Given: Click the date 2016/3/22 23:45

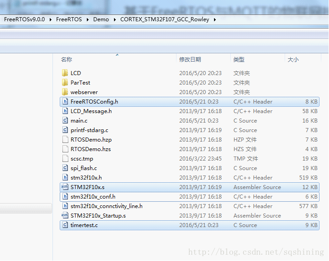Looking at the screenshot, I should pos(200,158).
